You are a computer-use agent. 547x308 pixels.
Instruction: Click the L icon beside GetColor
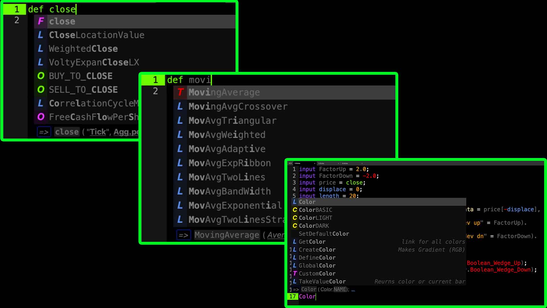click(x=295, y=242)
